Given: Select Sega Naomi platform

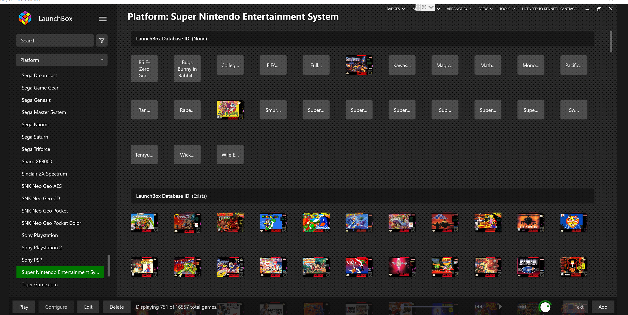Looking at the screenshot, I should click(35, 125).
